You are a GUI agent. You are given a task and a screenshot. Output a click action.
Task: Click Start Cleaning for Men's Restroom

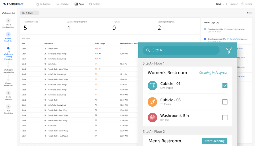coord(215,141)
